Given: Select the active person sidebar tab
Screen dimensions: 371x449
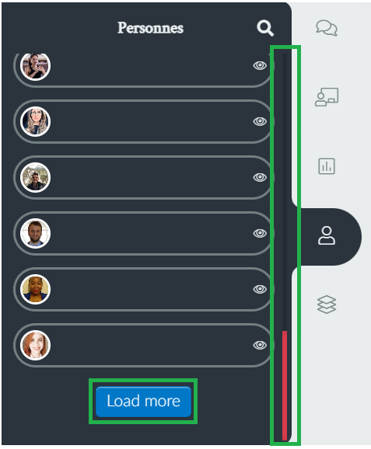Looking at the screenshot, I should [x=327, y=235].
